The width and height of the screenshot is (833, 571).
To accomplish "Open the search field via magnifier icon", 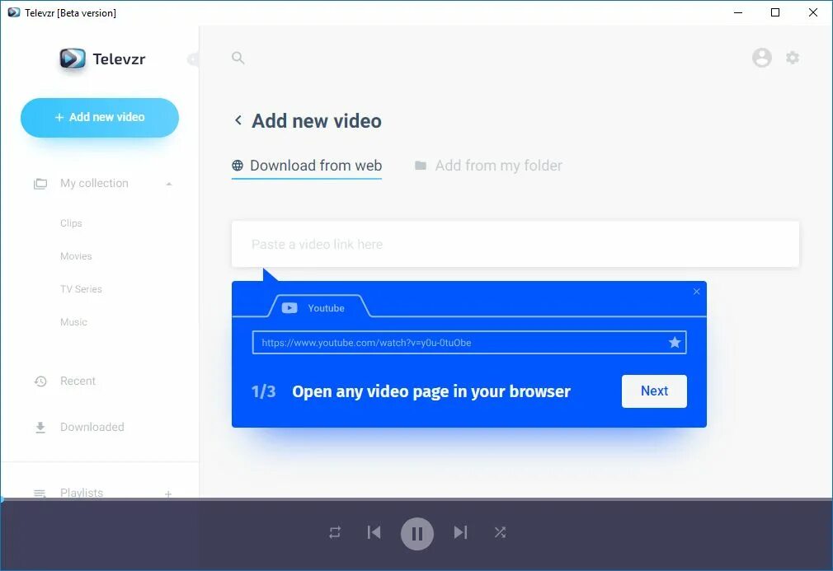I will (238, 58).
